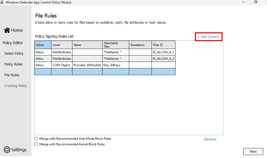The image size is (267, 158).
Task: Click the Level column header
Action: click(x=62, y=45)
